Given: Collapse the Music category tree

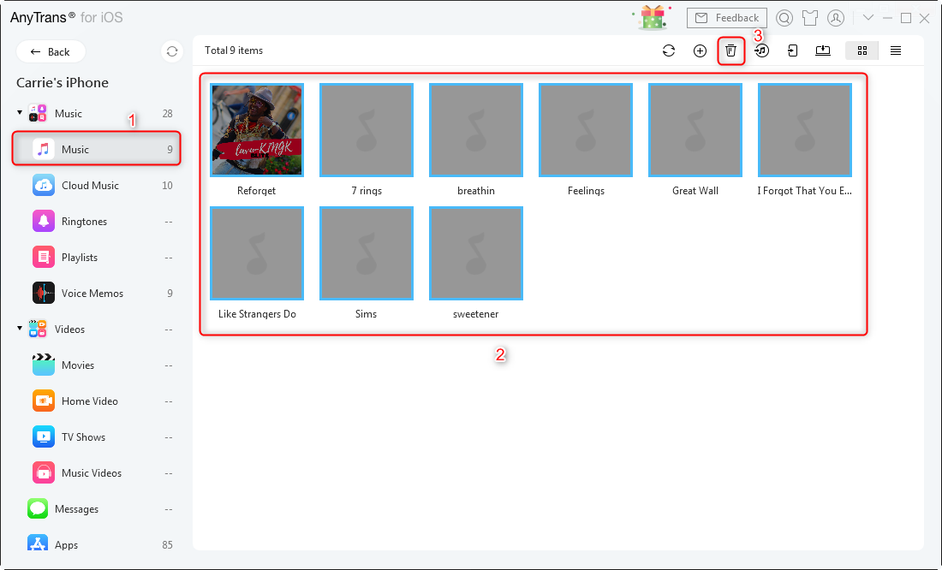Looking at the screenshot, I should tap(20, 112).
